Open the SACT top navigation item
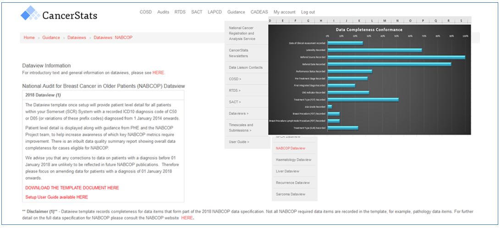 point(197,12)
